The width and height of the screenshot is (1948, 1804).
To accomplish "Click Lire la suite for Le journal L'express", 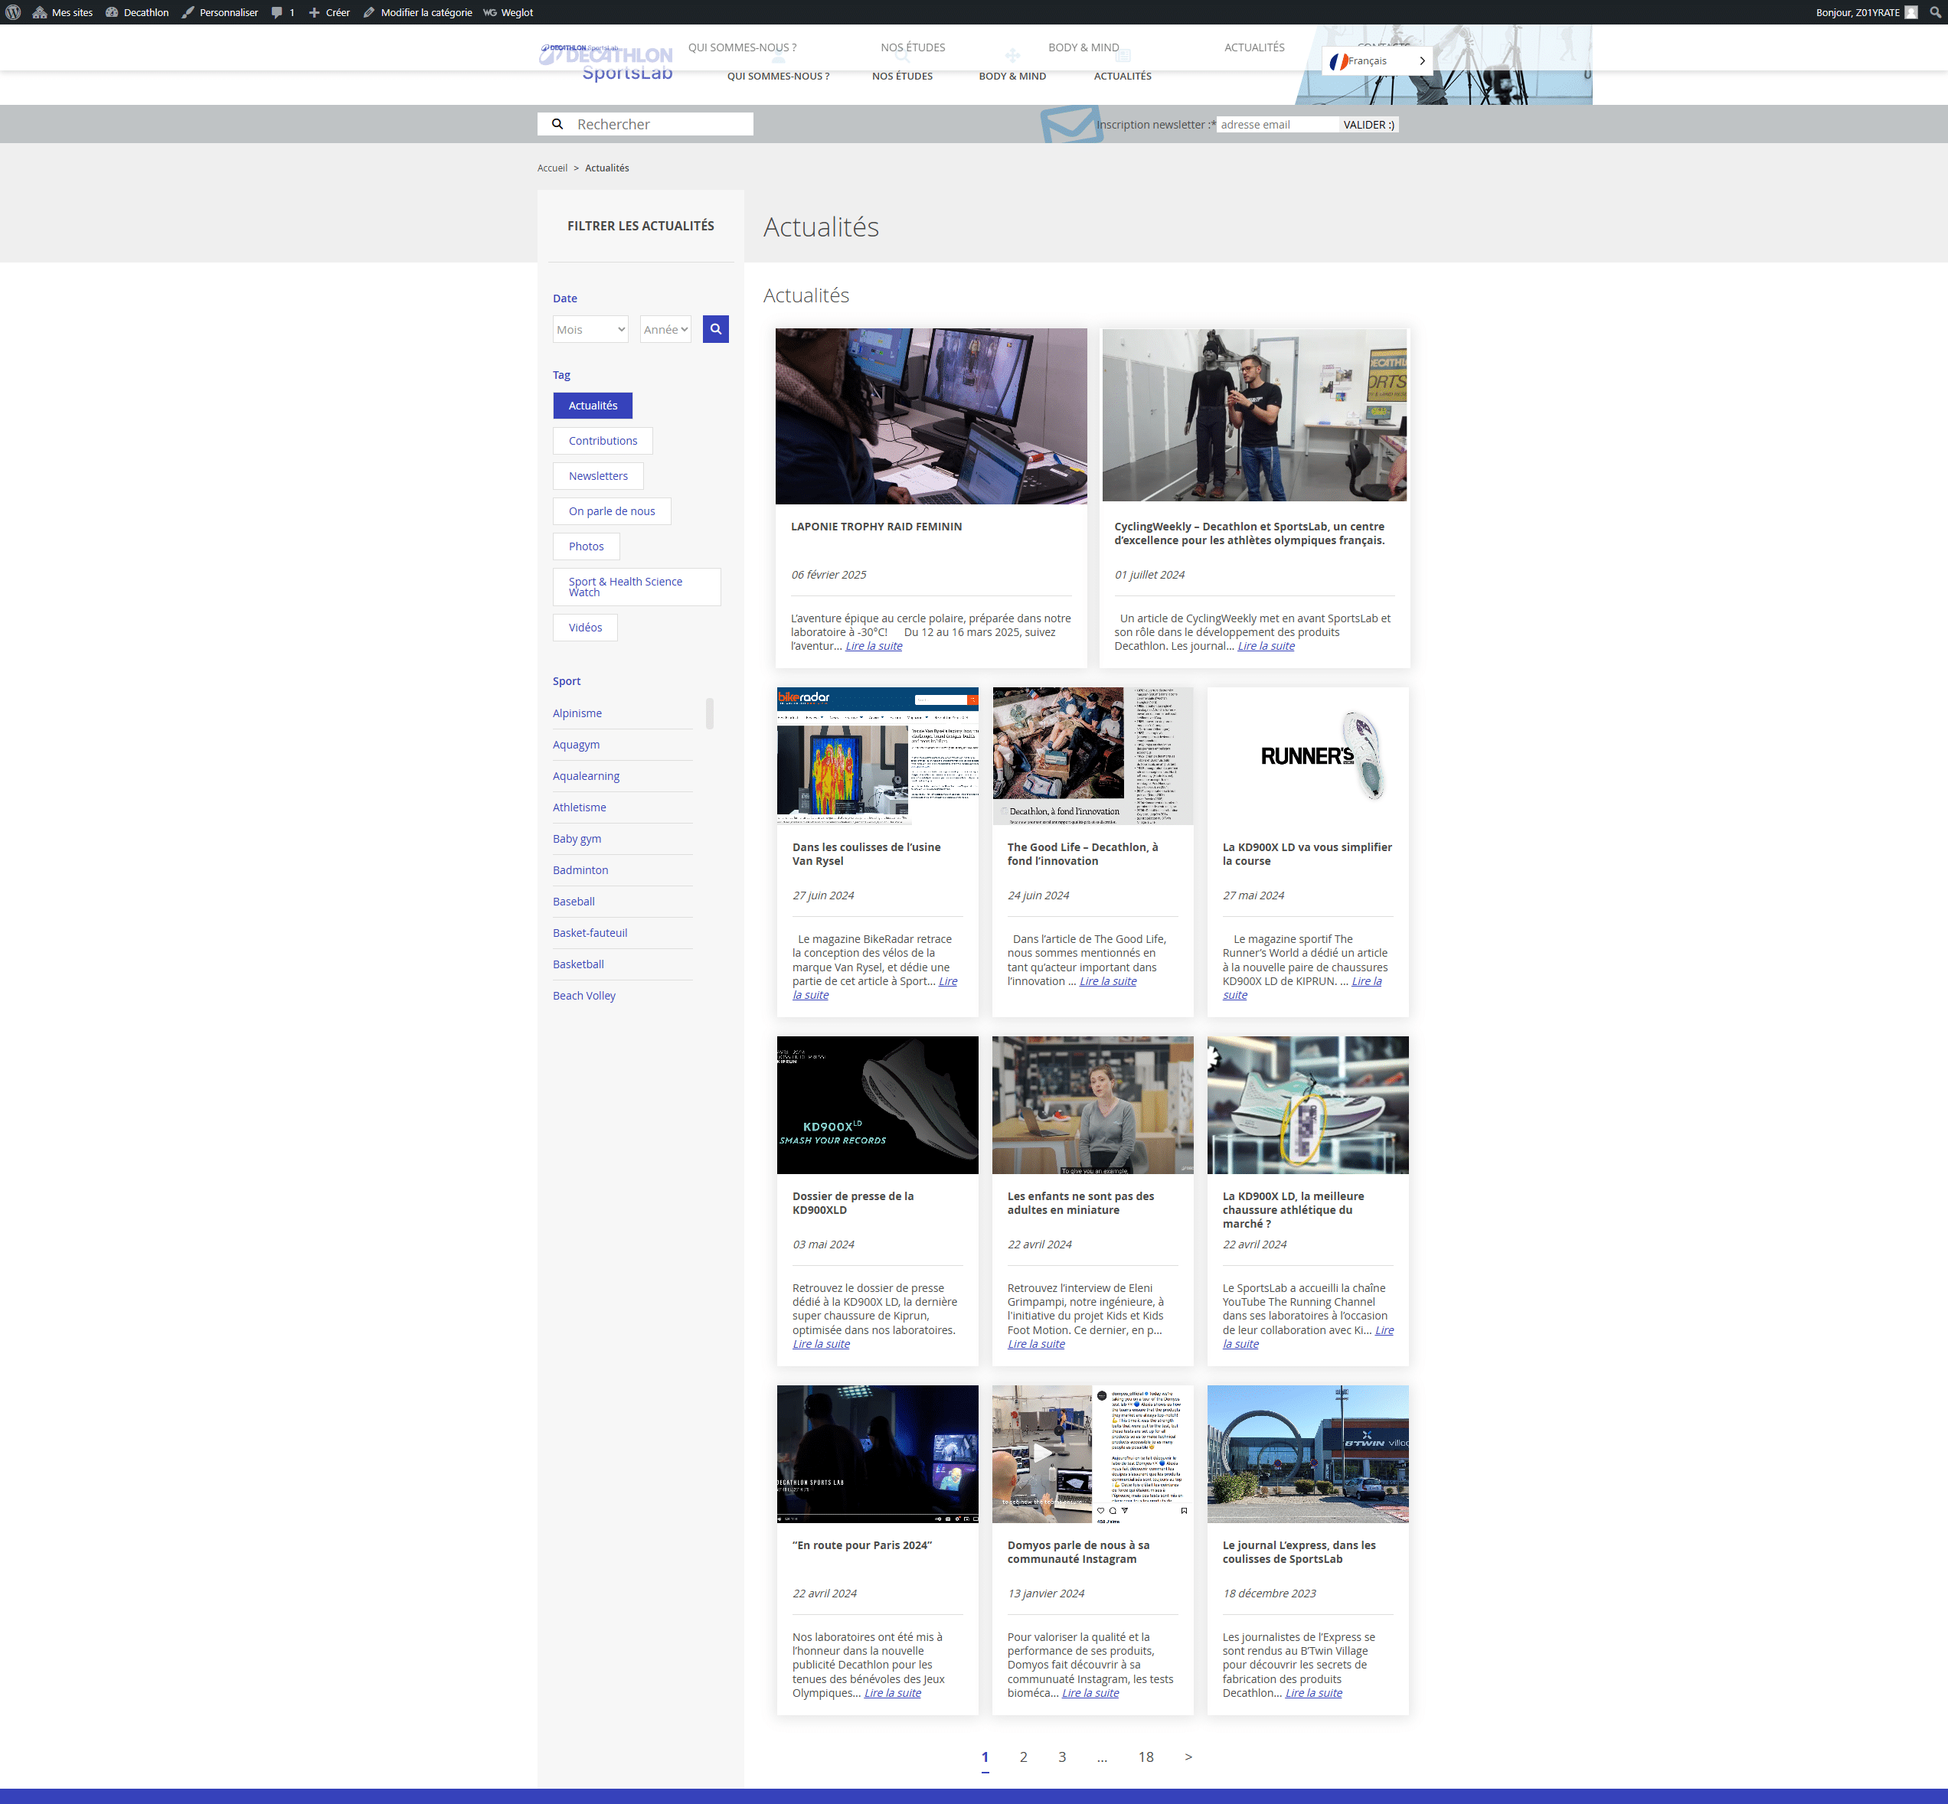I will coord(1313,1693).
